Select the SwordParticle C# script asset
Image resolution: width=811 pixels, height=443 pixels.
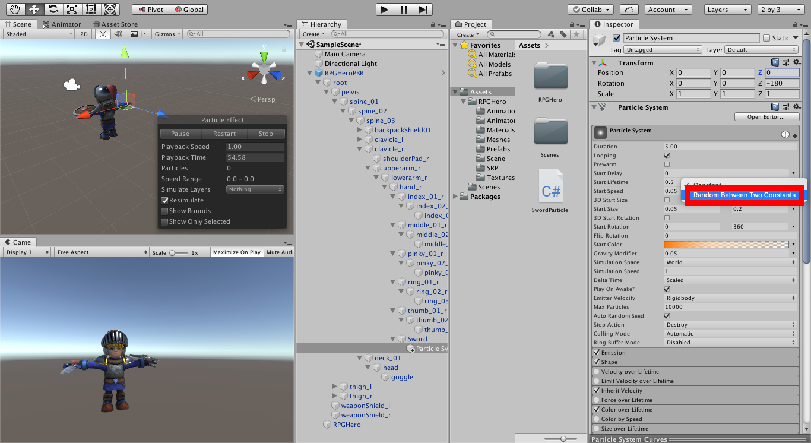pyautogui.click(x=550, y=190)
